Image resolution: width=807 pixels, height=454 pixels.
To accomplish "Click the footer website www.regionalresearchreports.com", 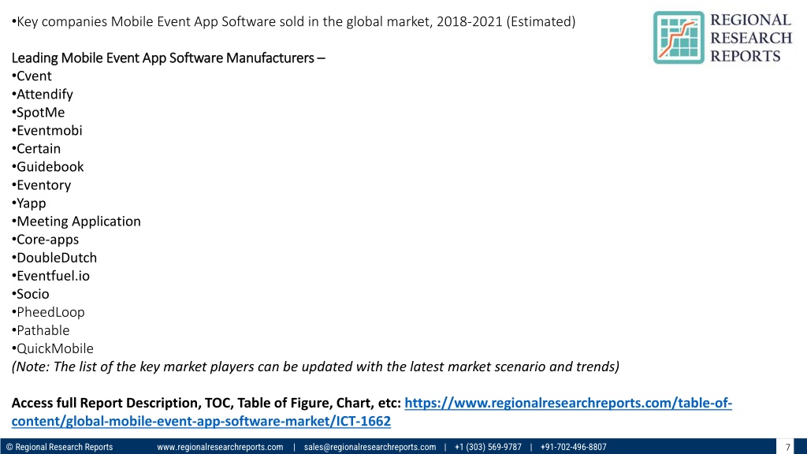I will (x=220, y=447).
